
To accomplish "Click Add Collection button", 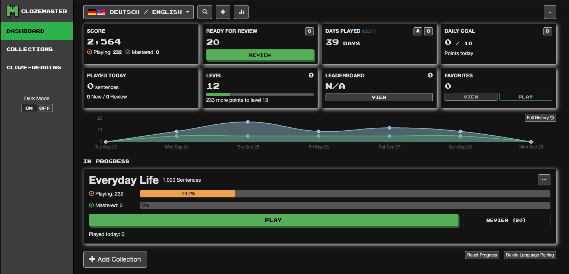I will coord(115,259).
